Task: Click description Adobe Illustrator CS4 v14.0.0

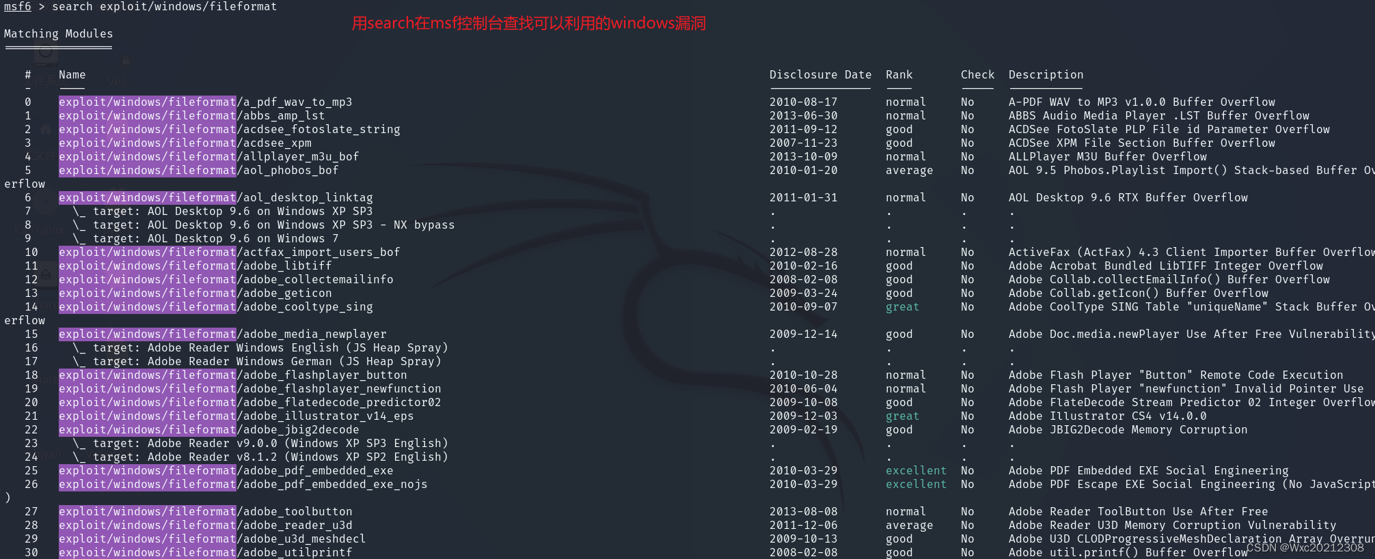Action: pyautogui.click(x=1108, y=416)
